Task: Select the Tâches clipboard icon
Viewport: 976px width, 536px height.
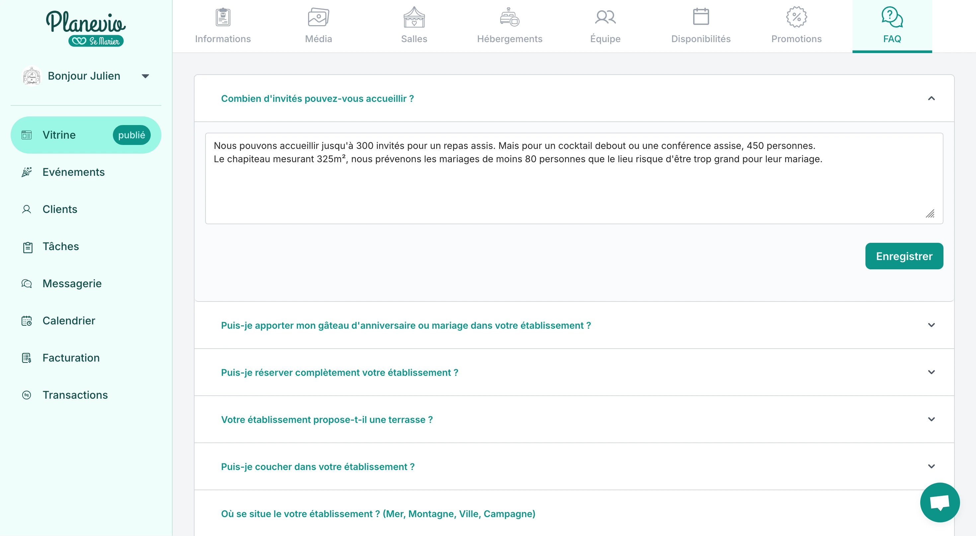Action: click(26, 246)
